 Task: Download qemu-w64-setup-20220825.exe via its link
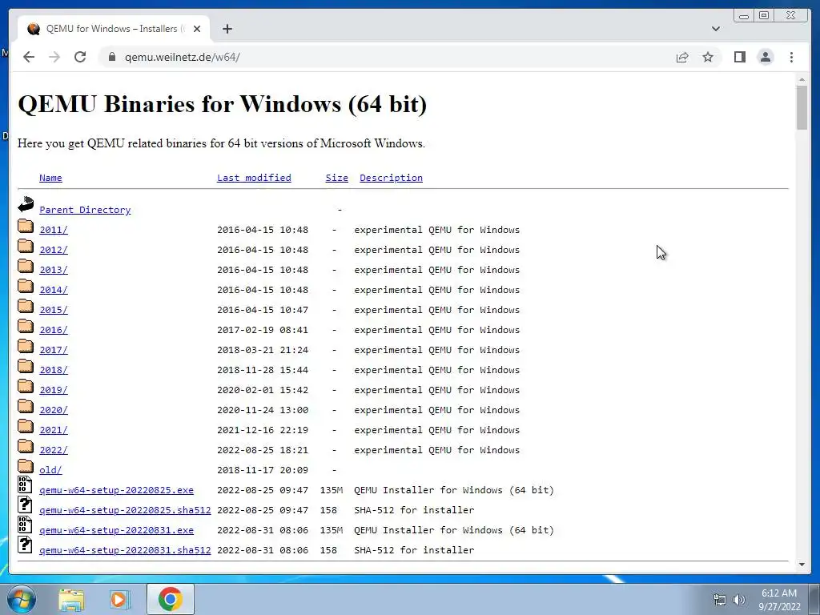point(117,490)
